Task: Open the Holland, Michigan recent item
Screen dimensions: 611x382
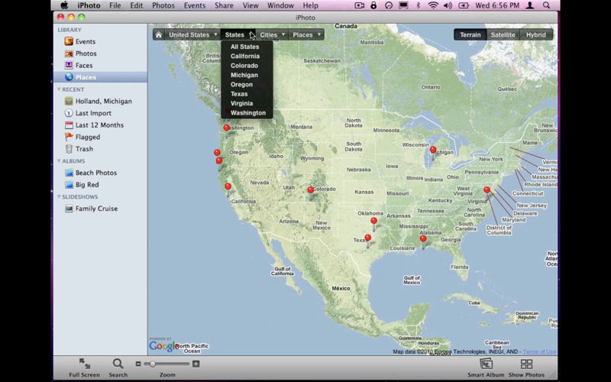Action: pyautogui.click(x=99, y=101)
